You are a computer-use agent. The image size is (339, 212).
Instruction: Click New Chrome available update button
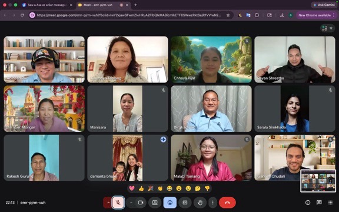(316, 15)
